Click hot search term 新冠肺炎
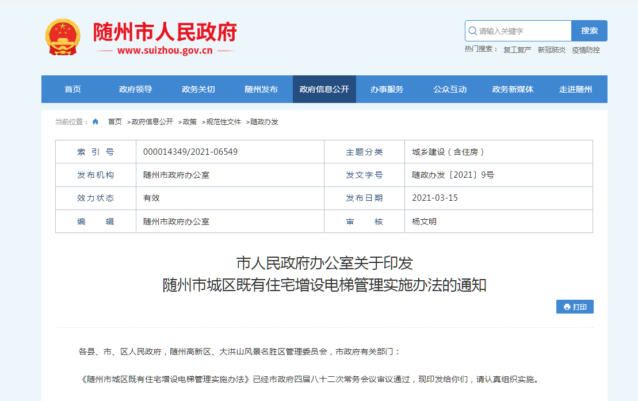This screenshot has width=638, height=401. point(551,50)
